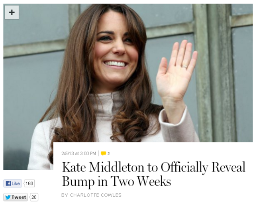259x203 pixels.
Task: Click the word 'Like' beside the Facebook logo
Action: pos(16,183)
